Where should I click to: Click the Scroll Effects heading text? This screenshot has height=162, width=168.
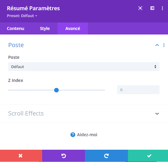coord(26,113)
